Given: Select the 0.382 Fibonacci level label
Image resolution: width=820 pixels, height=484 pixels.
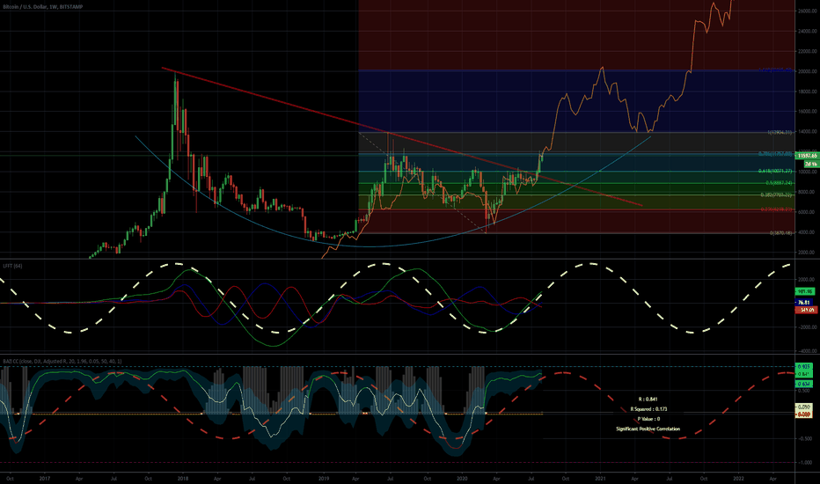Looking at the screenshot, I should 777,194.
